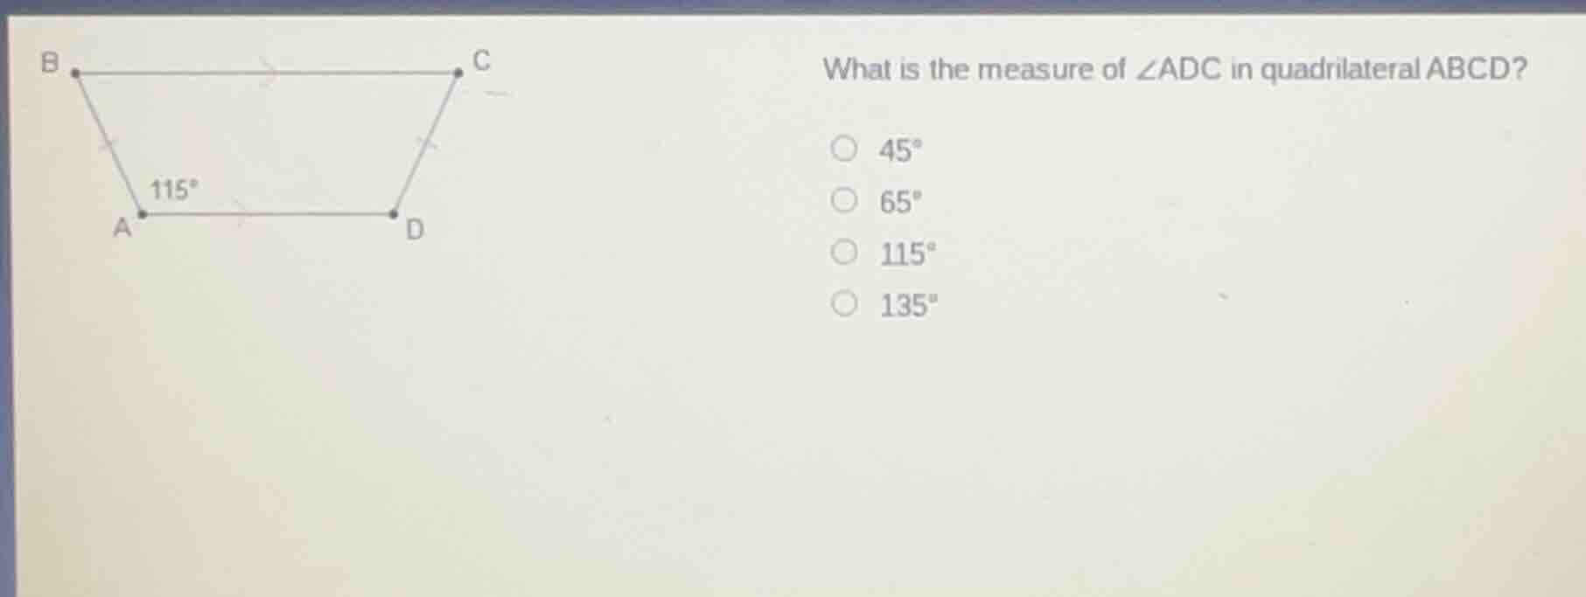The height and width of the screenshot is (597, 1586).
Task: Click the 45° answer label text
Action: pos(899,149)
